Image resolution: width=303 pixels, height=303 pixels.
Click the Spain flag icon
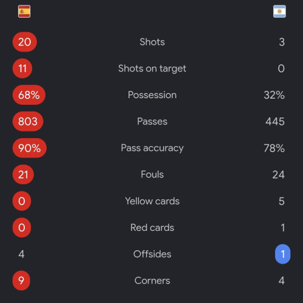24,12
